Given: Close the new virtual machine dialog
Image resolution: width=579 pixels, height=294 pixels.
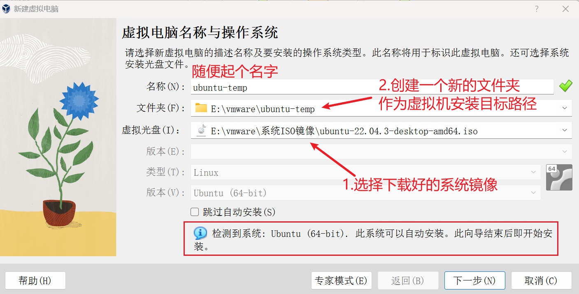Looking at the screenshot, I should tap(565, 9).
